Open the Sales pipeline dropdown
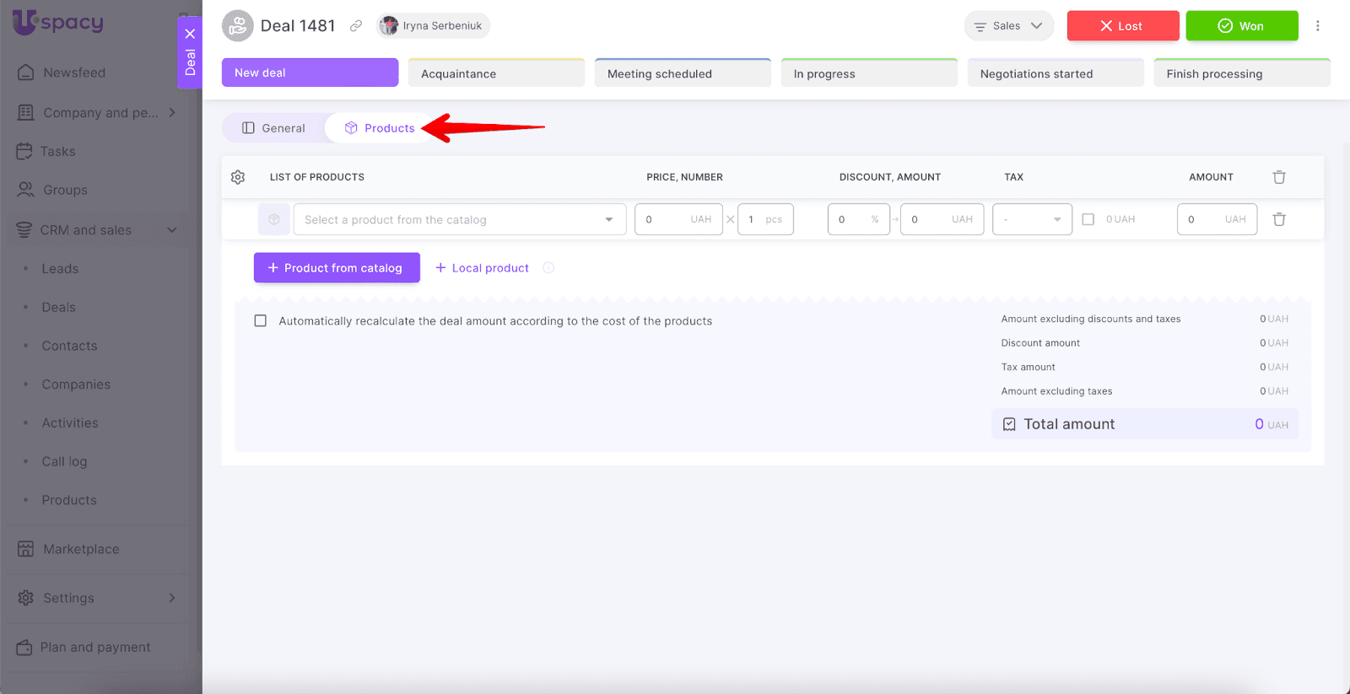 [x=1008, y=26]
